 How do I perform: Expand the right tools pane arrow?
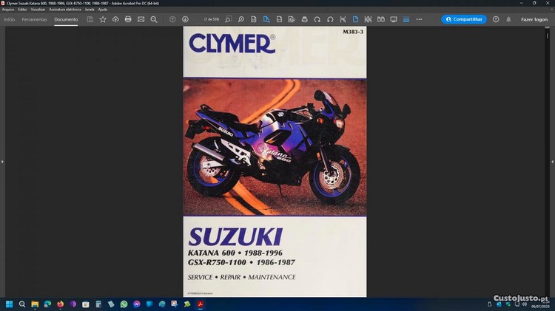coord(551,161)
